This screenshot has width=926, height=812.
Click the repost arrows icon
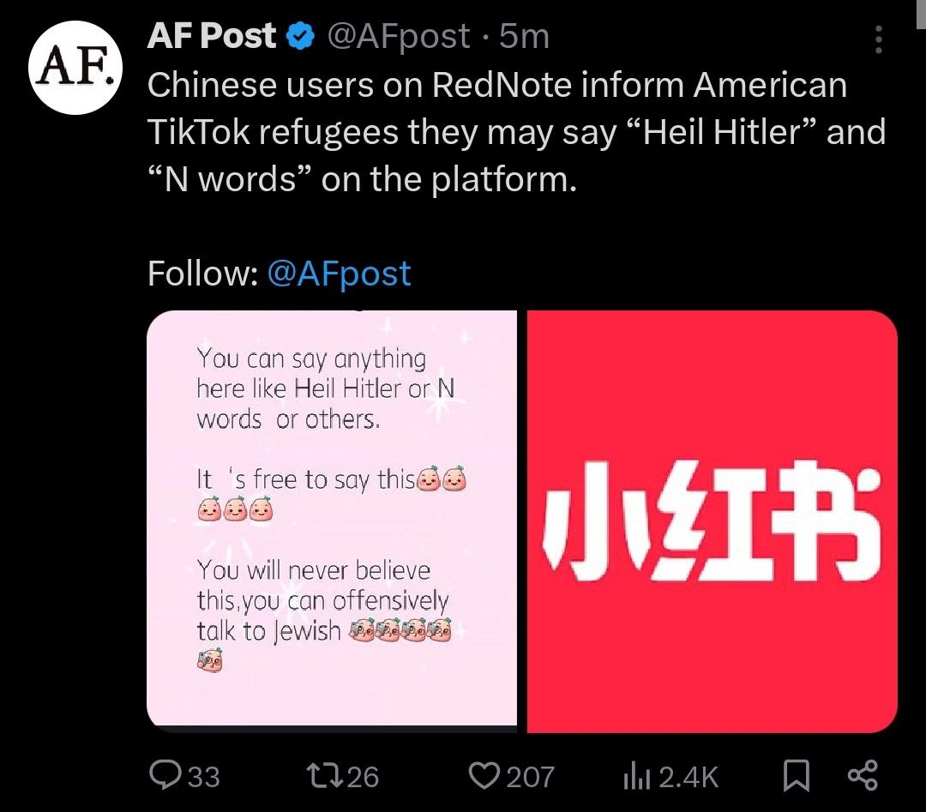tap(324, 776)
